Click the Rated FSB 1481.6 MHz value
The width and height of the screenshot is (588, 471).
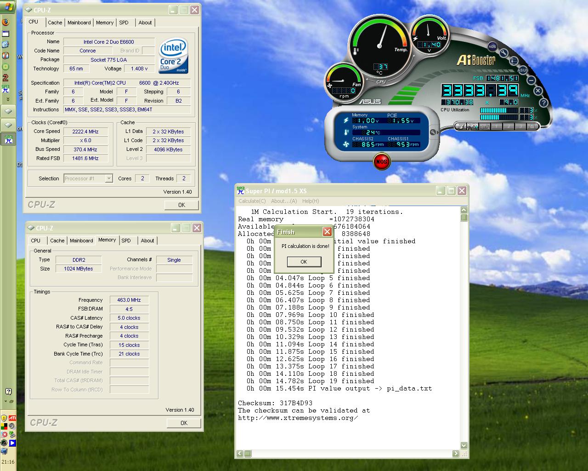[85, 158]
